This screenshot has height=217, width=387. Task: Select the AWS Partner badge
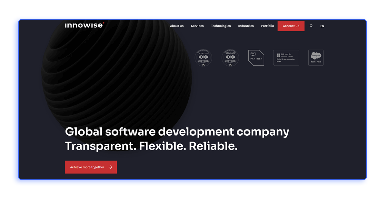256,58
